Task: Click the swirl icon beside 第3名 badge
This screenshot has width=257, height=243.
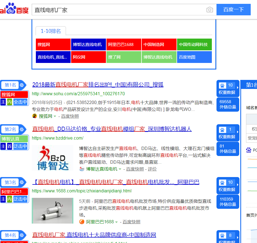Action: pos(21,183)
